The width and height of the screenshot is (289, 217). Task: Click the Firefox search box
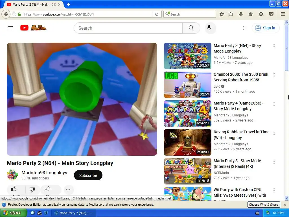pyautogui.click(x=189, y=14)
